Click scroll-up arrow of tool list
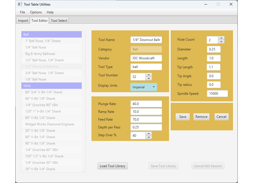The image size is (253, 183). (x=84, y=33)
